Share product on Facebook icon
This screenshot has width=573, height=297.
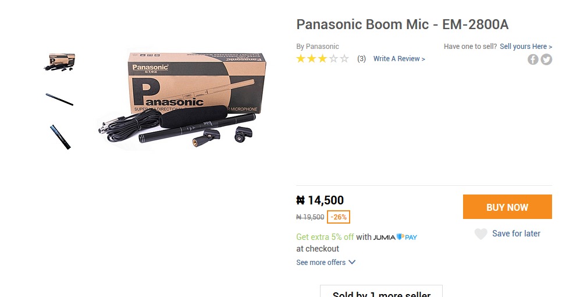click(533, 59)
